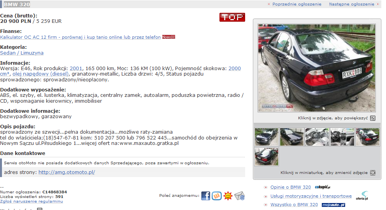Click arrow icon before Poprzednie ogłoszenie
The height and width of the screenshot is (210, 386).
tap(269, 4)
